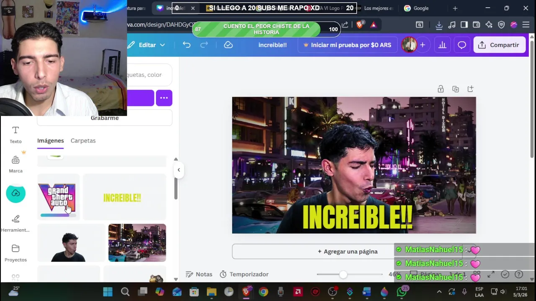Lock the page with the padlock icon
Image resolution: width=536 pixels, height=301 pixels.
tap(441, 89)
